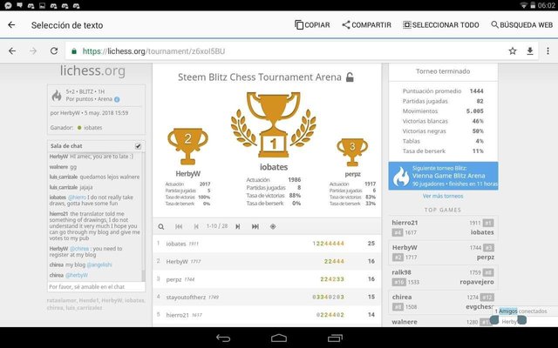Select standings row hierro21 with 14 points

[267, 315]
